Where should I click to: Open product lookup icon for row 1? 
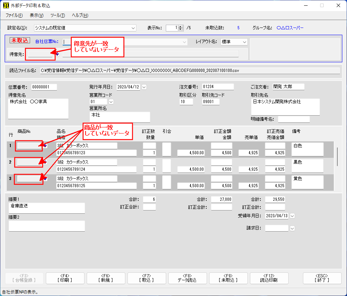[45, 146]
